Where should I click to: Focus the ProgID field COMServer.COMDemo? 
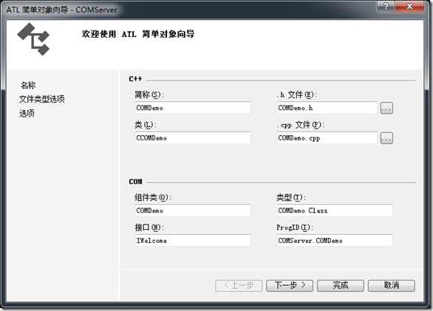coord(335,241)
